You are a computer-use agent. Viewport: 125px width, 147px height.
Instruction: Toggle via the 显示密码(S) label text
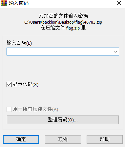(x=26, y=84)
